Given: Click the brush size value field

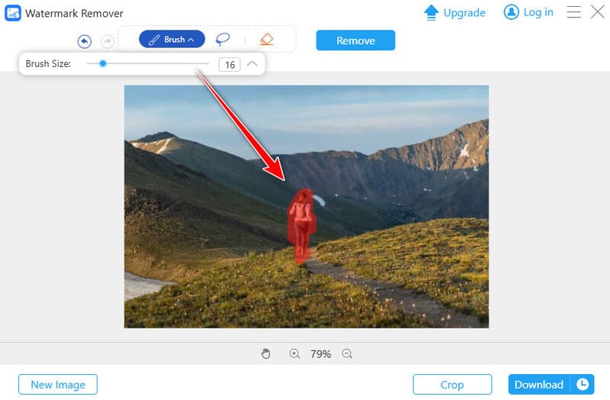Looking at the screenshot, I should point(230,65).
